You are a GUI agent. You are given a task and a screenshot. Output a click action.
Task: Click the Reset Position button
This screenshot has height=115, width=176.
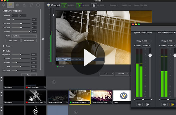(29, 41)
